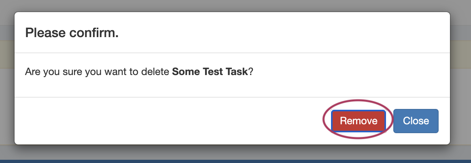Click the blank dialog body right of the question
This screenshot has width=471, height=163.
click(x=344, y=72)
